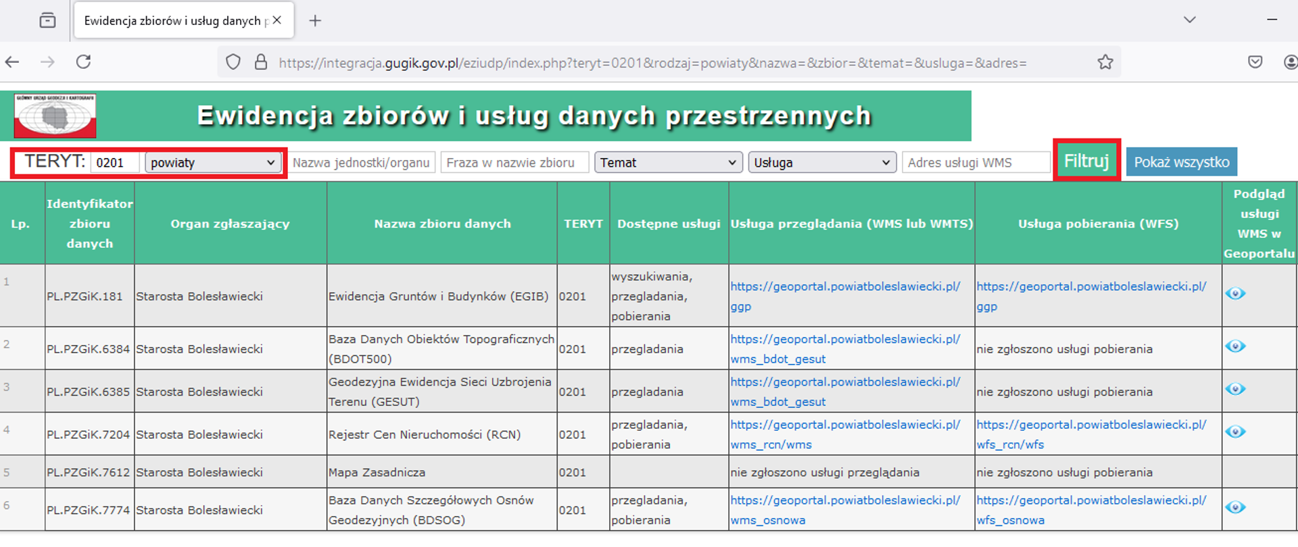Preview WMS for PL.PZGiK.181 eye icon

point(1235,293)
